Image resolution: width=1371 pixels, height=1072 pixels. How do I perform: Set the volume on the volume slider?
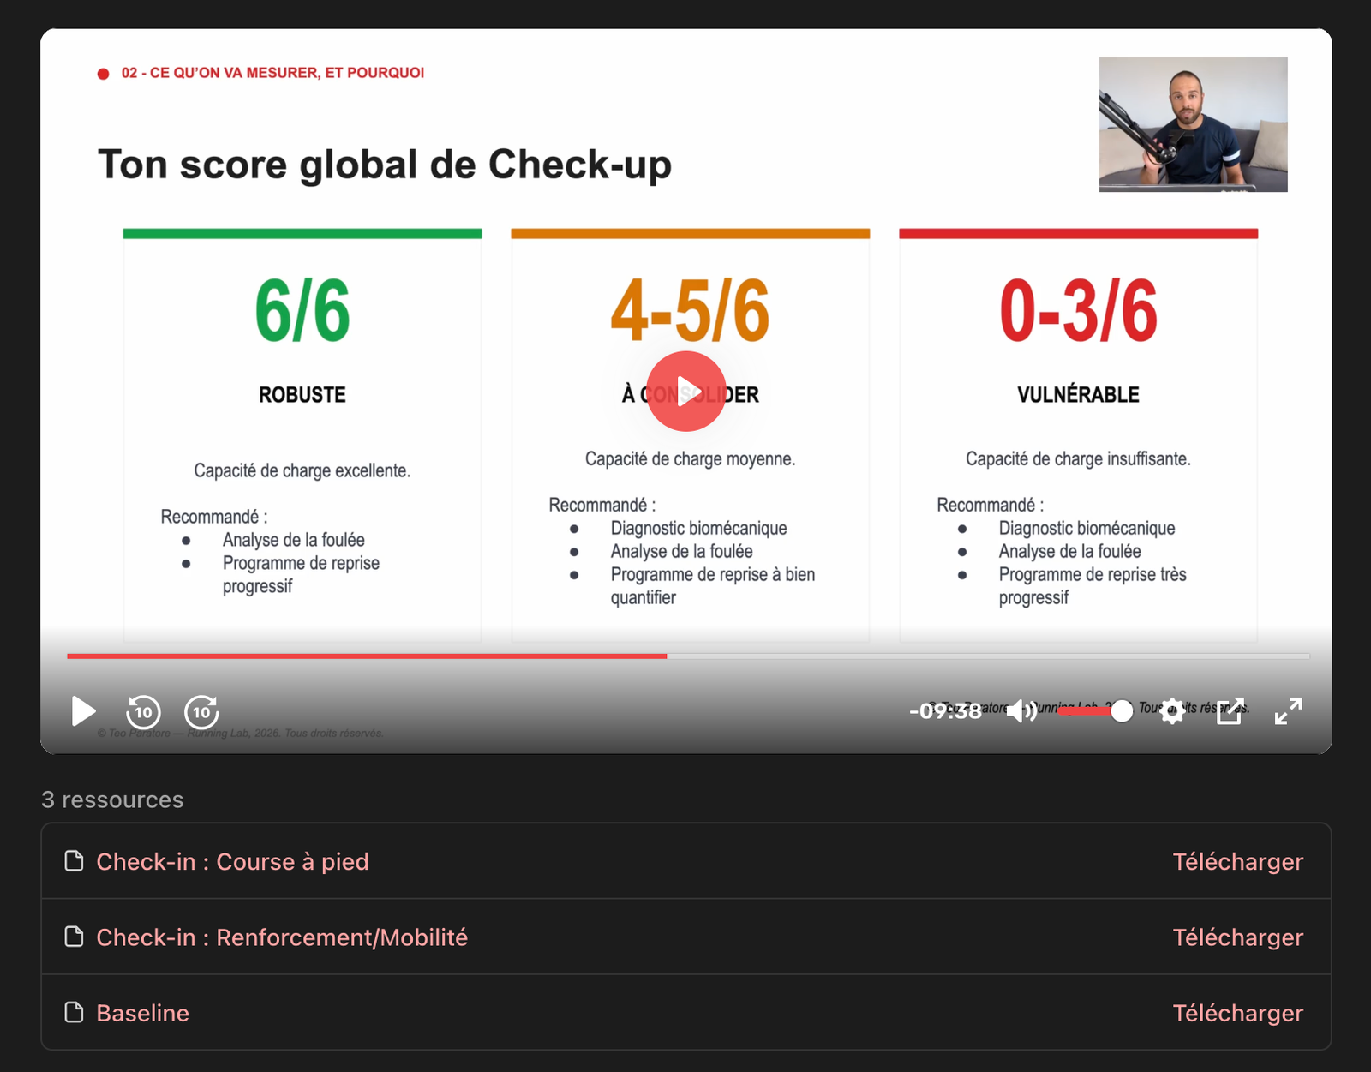click(1094, 711)
